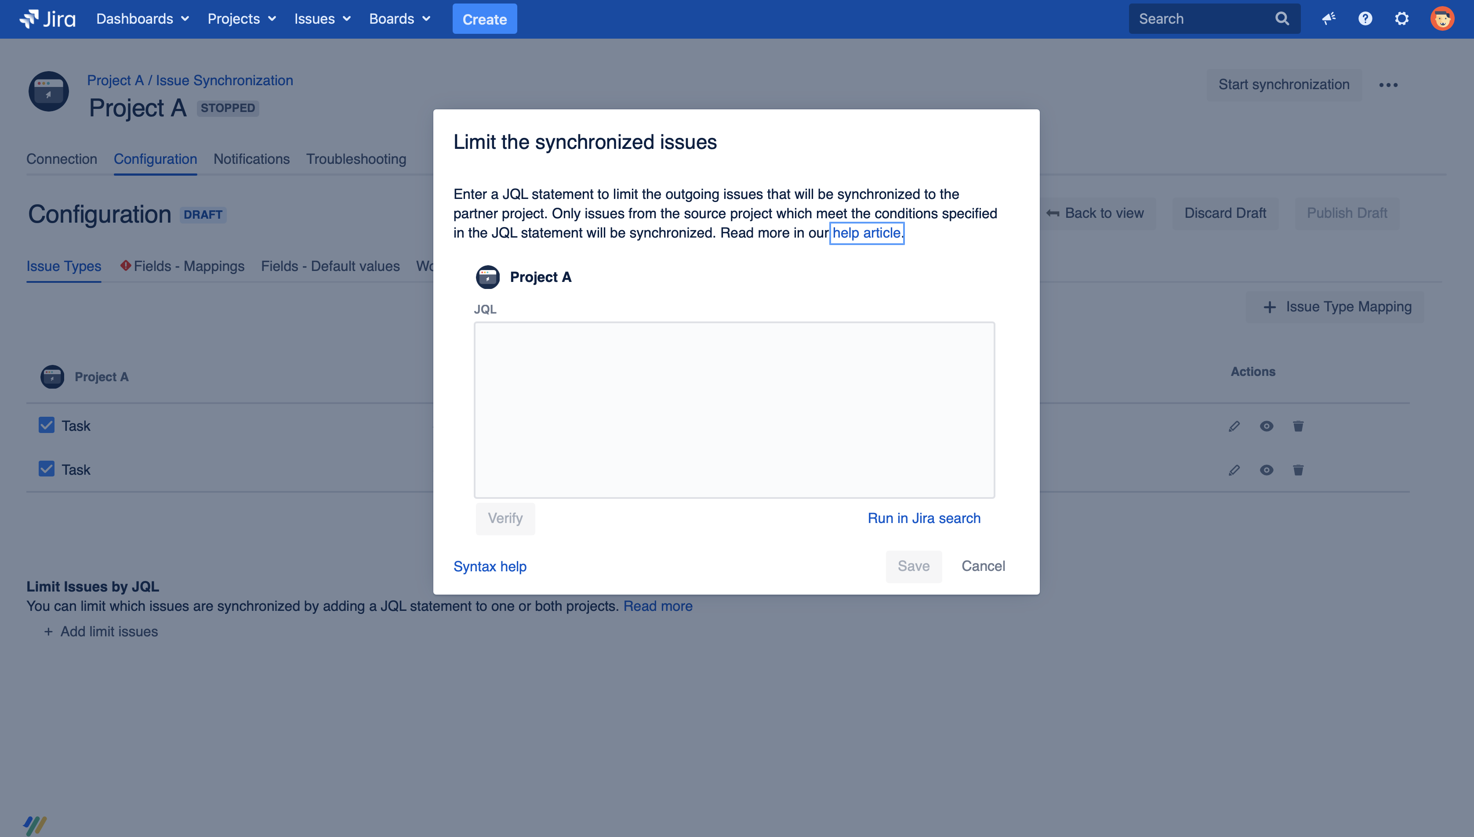Uncheck the first Task checkbox
1474x837 pixels.
coord(46,426)
